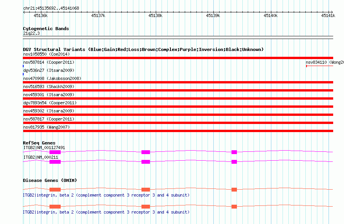Click middle orange exon in upper OMIM track
This screenshot has height=224, width=344.
coord(146,190)
